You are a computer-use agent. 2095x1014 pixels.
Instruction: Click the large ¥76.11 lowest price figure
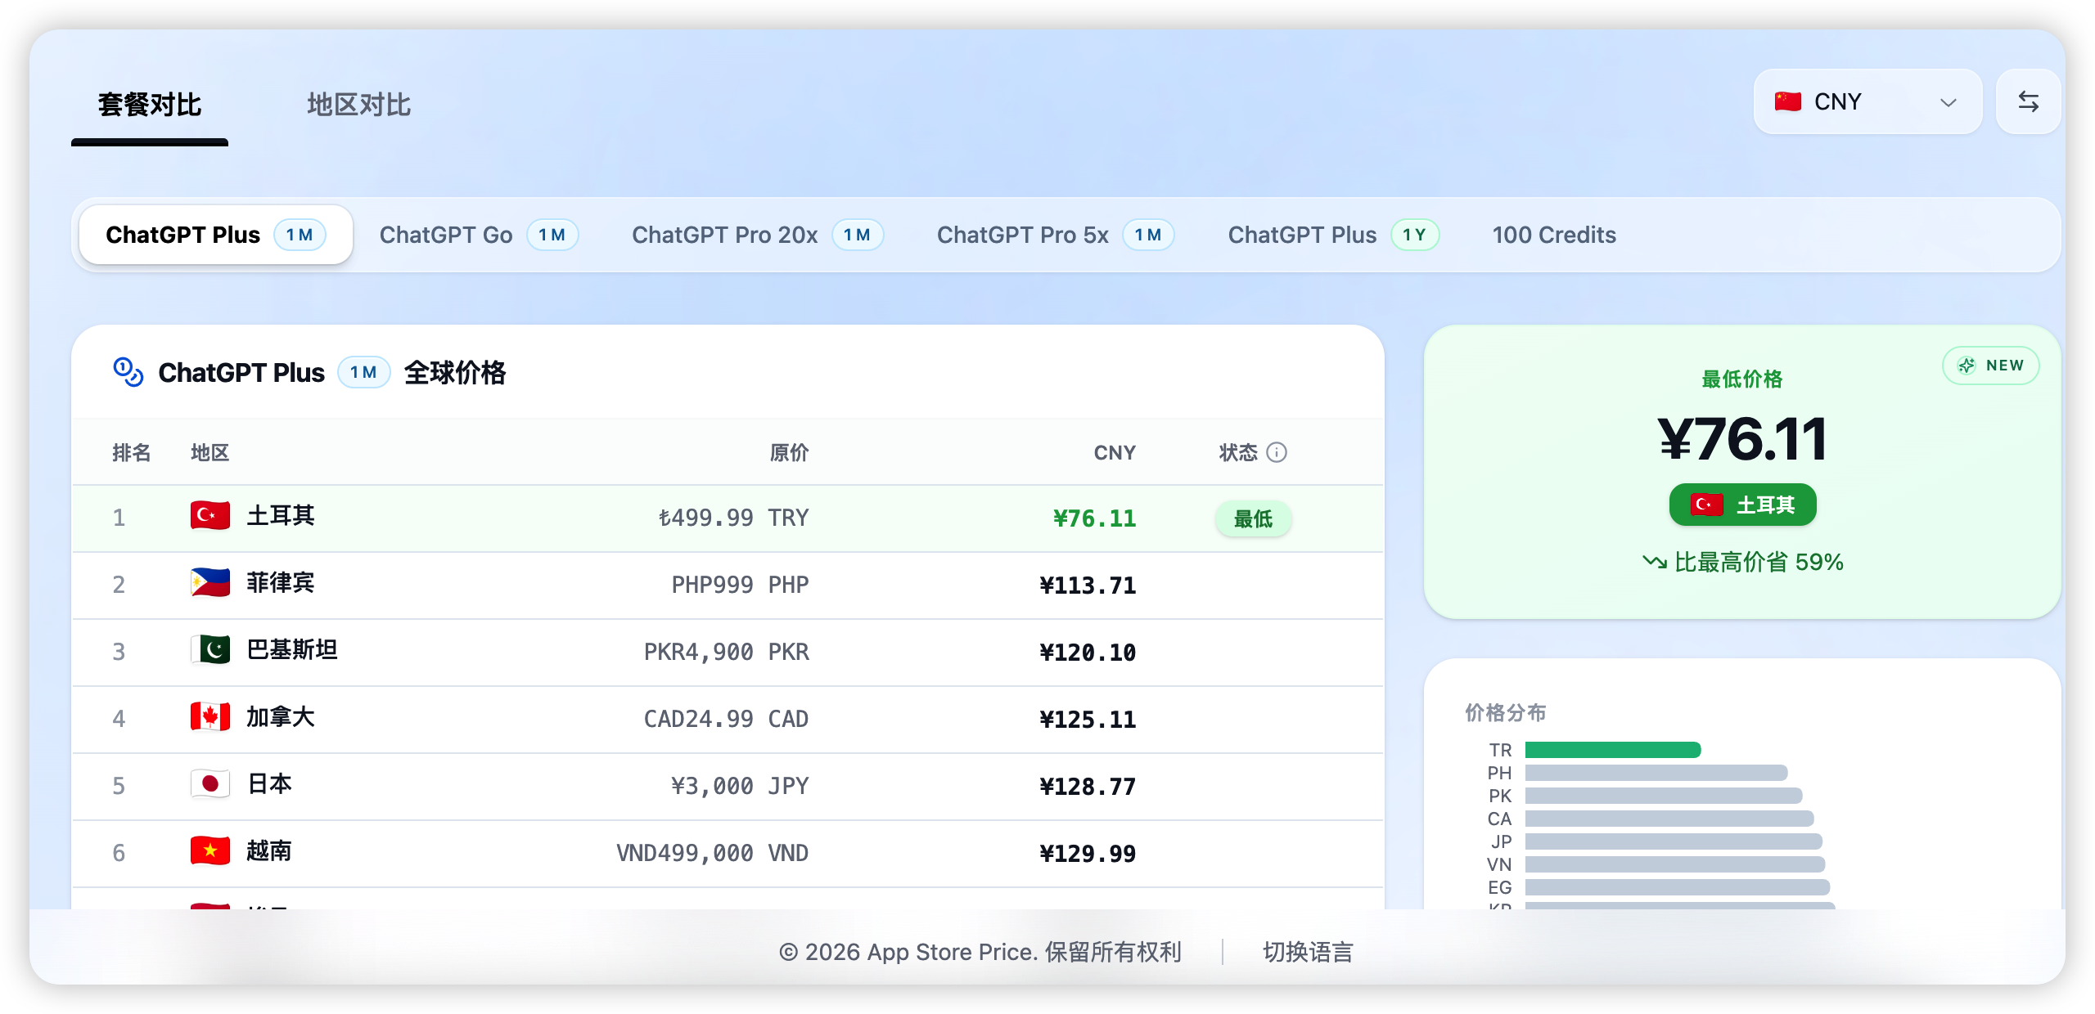click(x=1742, y=439)
